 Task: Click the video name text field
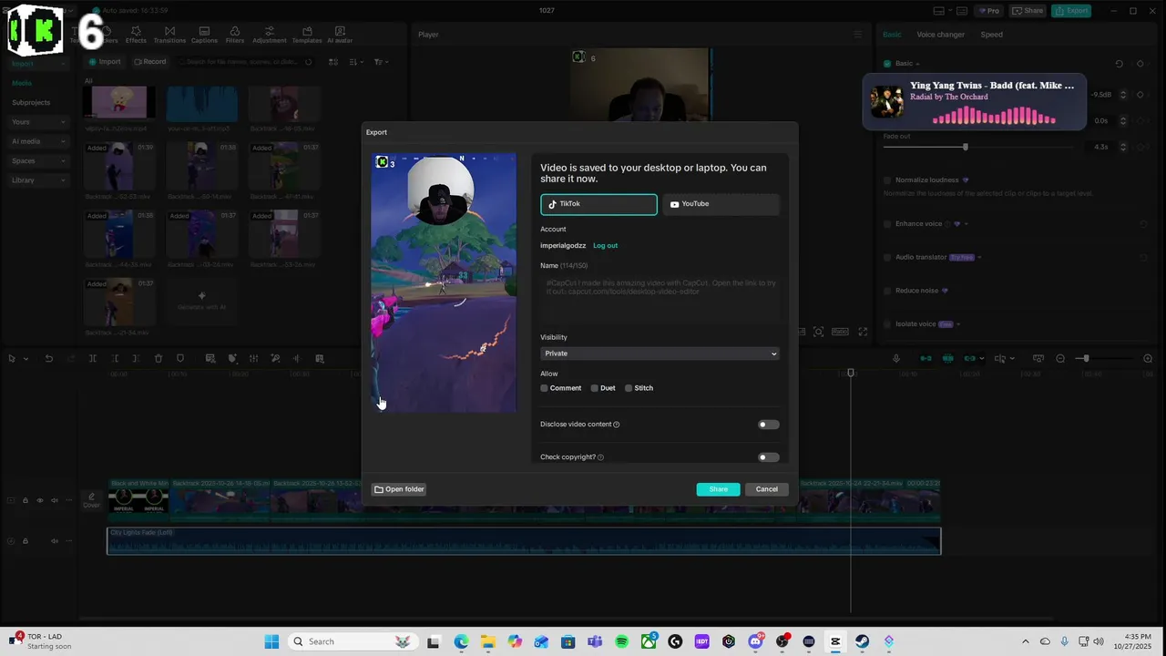[x=660, y=297]
